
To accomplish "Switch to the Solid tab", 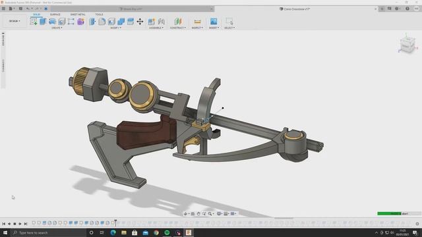I will 37,14.
